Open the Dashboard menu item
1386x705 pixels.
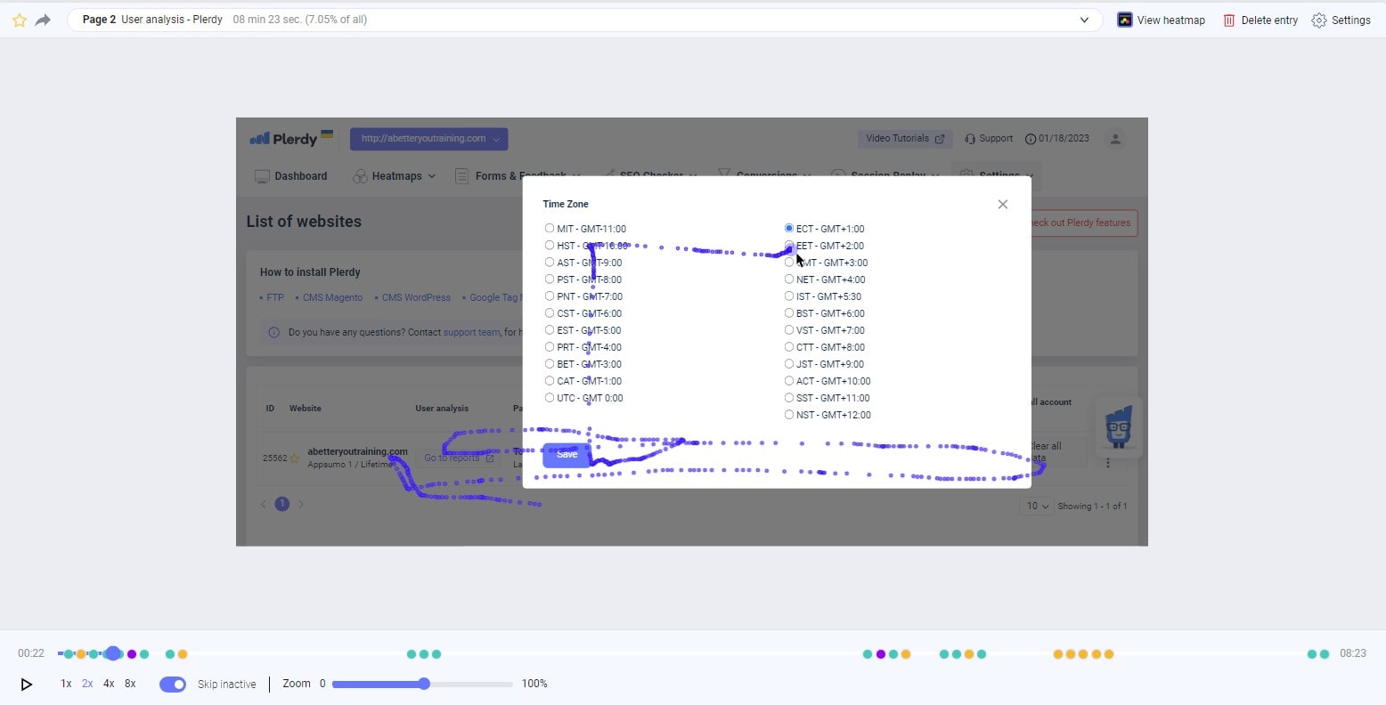[291, 176]
